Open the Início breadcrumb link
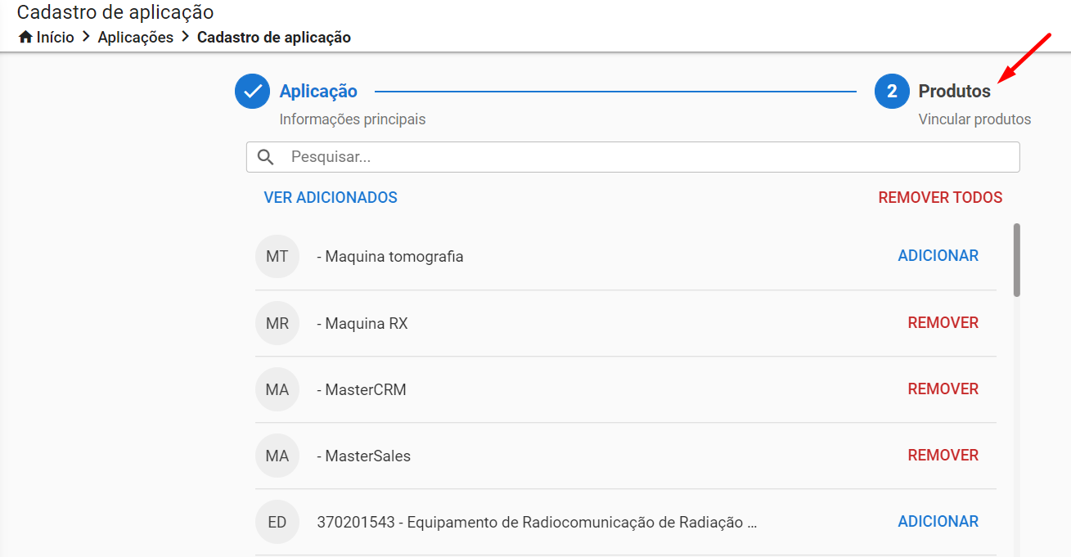The width and height of the screenshot is (1071, 557). (55, 38)
